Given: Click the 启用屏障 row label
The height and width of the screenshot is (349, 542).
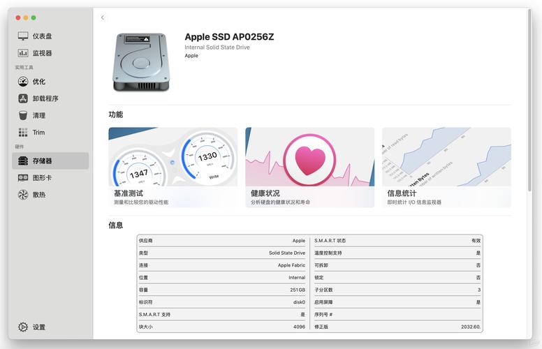Looking at the screenshot, I should click(x=323, y=302).
